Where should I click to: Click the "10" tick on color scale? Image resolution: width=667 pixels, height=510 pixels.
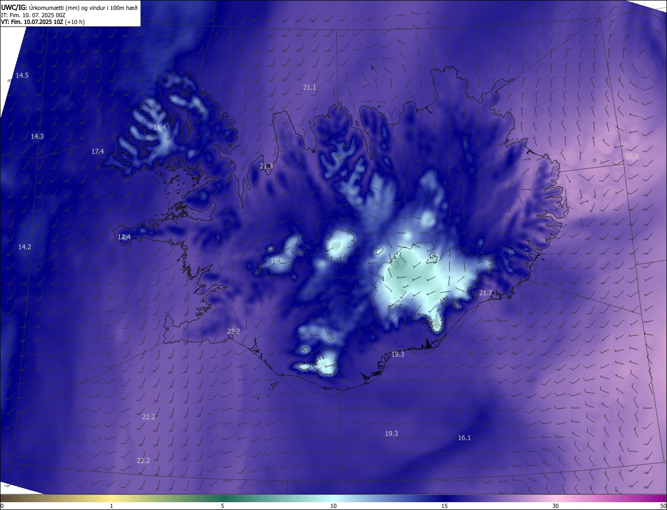(x=333, y=506)
